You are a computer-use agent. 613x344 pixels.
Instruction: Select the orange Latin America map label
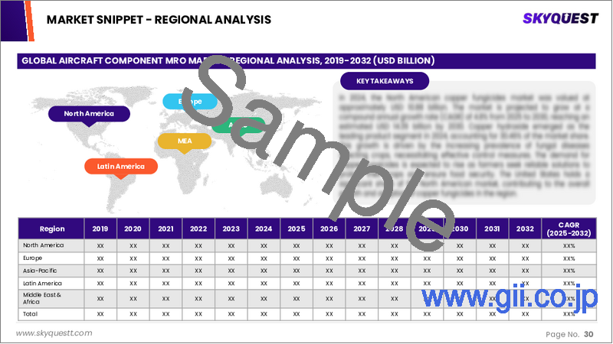120,166
